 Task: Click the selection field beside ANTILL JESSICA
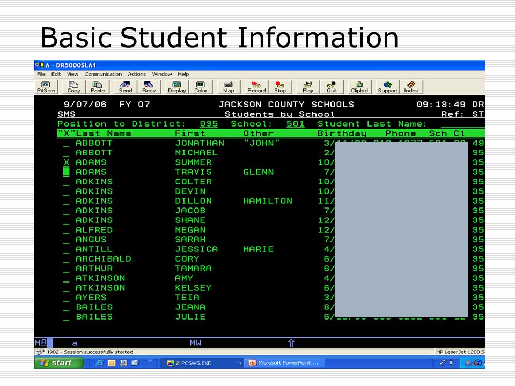click(67, 249)
